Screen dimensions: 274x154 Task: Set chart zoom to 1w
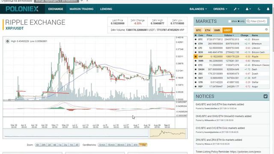pos(60,145)
